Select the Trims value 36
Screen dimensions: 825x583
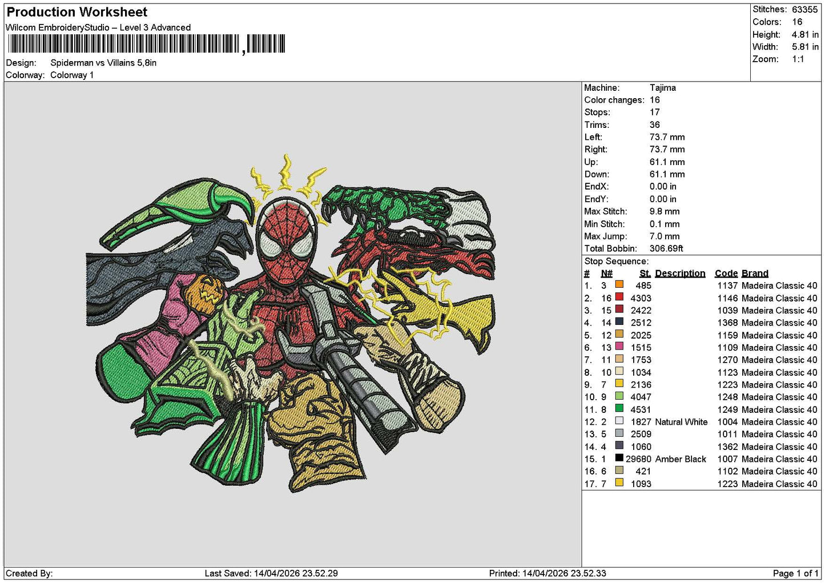pyautogui.click(x=655, y=125)
